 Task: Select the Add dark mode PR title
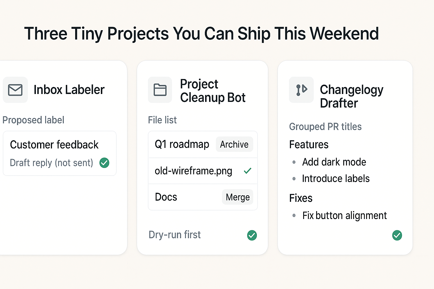334,162
